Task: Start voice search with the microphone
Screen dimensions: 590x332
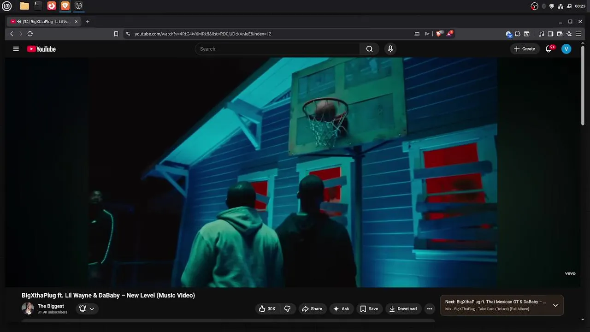Action: click(390, 49)
